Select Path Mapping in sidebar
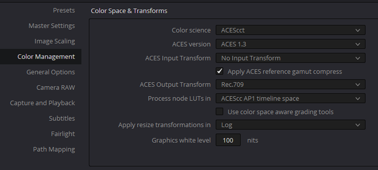This screenshot has width=378, height=170. (x=54, y=149)
